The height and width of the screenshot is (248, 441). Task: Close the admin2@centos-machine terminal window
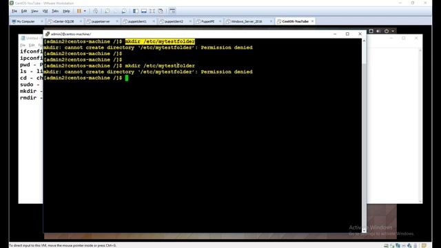pyautogui.click(x=360, y=34)
